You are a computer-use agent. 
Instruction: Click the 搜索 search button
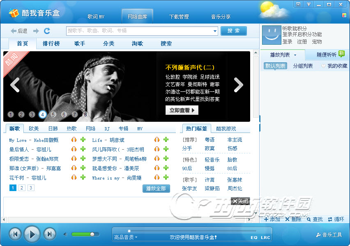[x=233, y=31]
